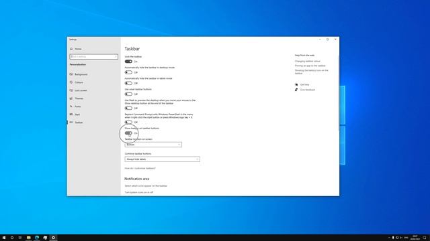The width and height of the screenshot is (430, 241).
Task: Click the Themes sidebar icon
Action: (x=71, y=98)
